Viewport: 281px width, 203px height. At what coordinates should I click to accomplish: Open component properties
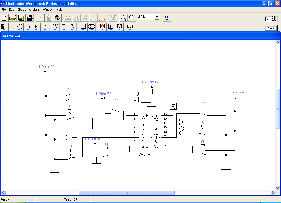113,18
